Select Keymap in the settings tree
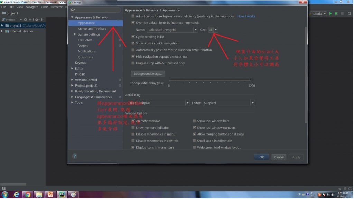This screenshot has height=199, width=354. point(81,63)
